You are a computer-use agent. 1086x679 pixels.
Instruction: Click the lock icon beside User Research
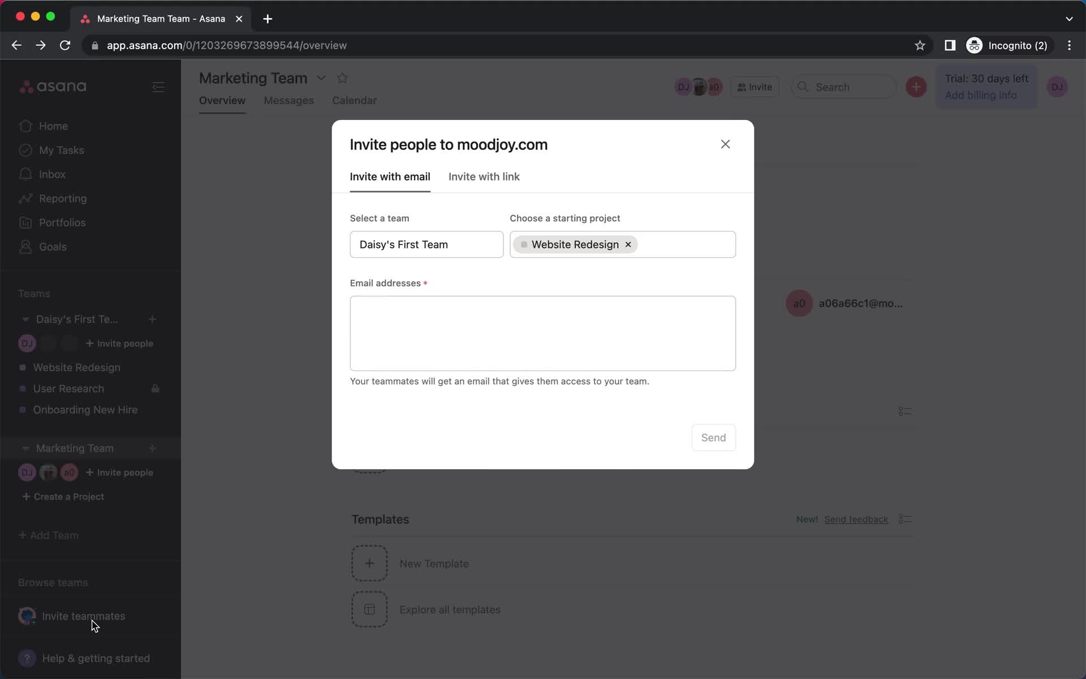tap(155, 389)
